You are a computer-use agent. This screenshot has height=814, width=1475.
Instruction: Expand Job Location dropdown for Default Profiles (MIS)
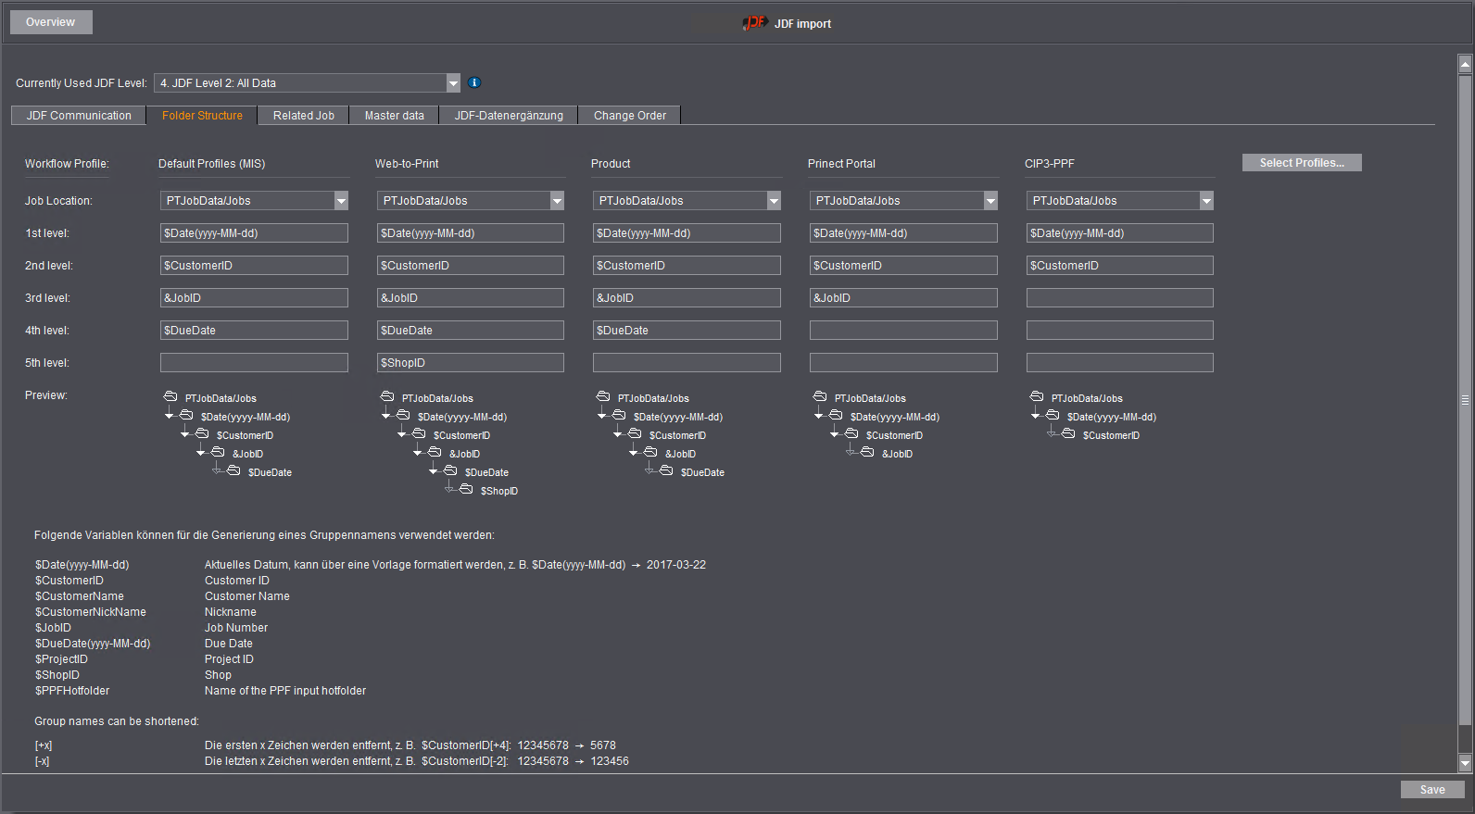point(341,201)
